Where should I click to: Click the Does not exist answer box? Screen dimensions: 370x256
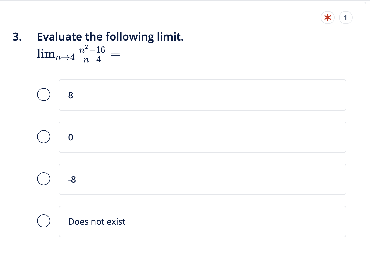click(x=202, y=221)
